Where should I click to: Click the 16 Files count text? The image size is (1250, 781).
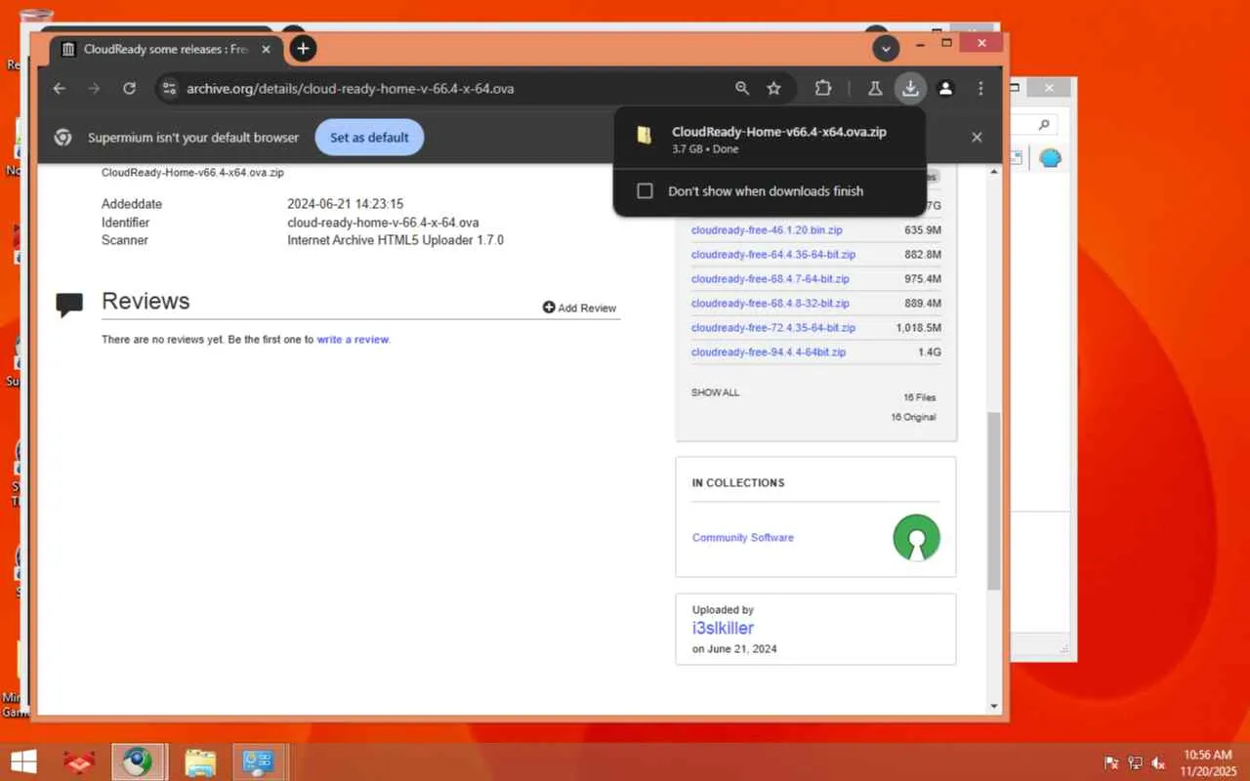click(920, 397)
